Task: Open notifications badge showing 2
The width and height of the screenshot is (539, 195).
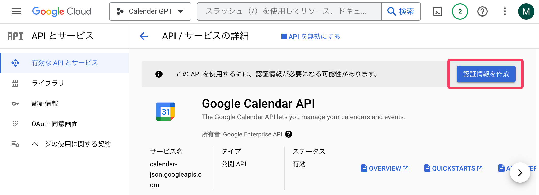Action: click(460, 11)
